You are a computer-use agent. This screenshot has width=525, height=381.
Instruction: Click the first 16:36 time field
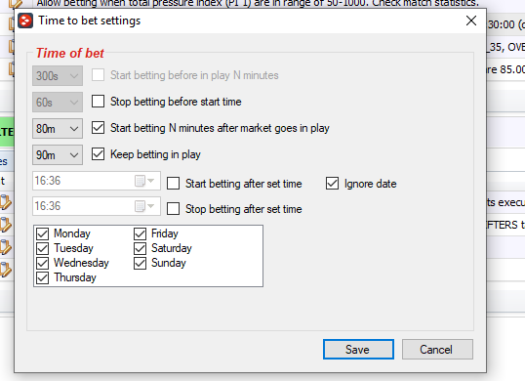click(x=97, y=181)
